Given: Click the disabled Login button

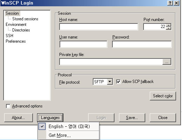Looking at the screenshot, I should (101, 118).
